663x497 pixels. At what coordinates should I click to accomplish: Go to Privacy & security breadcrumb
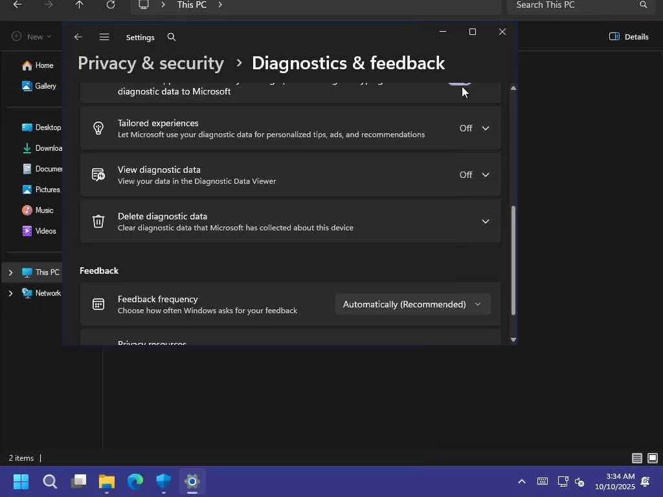point(151,63)
